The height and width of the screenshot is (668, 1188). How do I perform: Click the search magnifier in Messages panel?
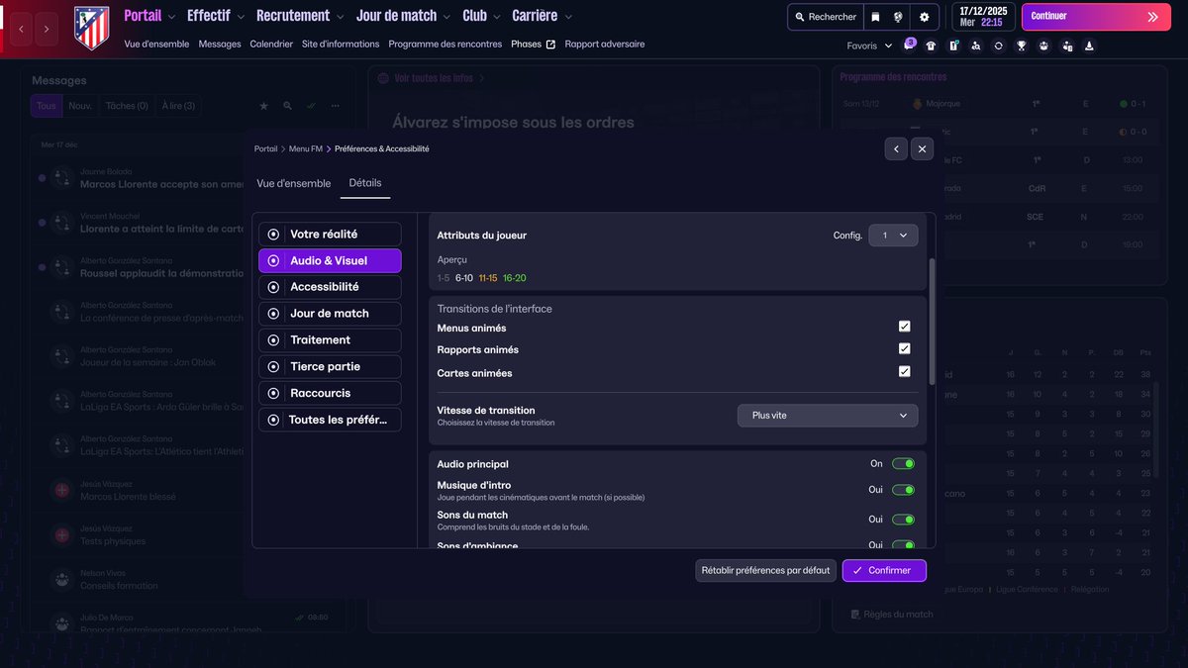tap(287, 106)
